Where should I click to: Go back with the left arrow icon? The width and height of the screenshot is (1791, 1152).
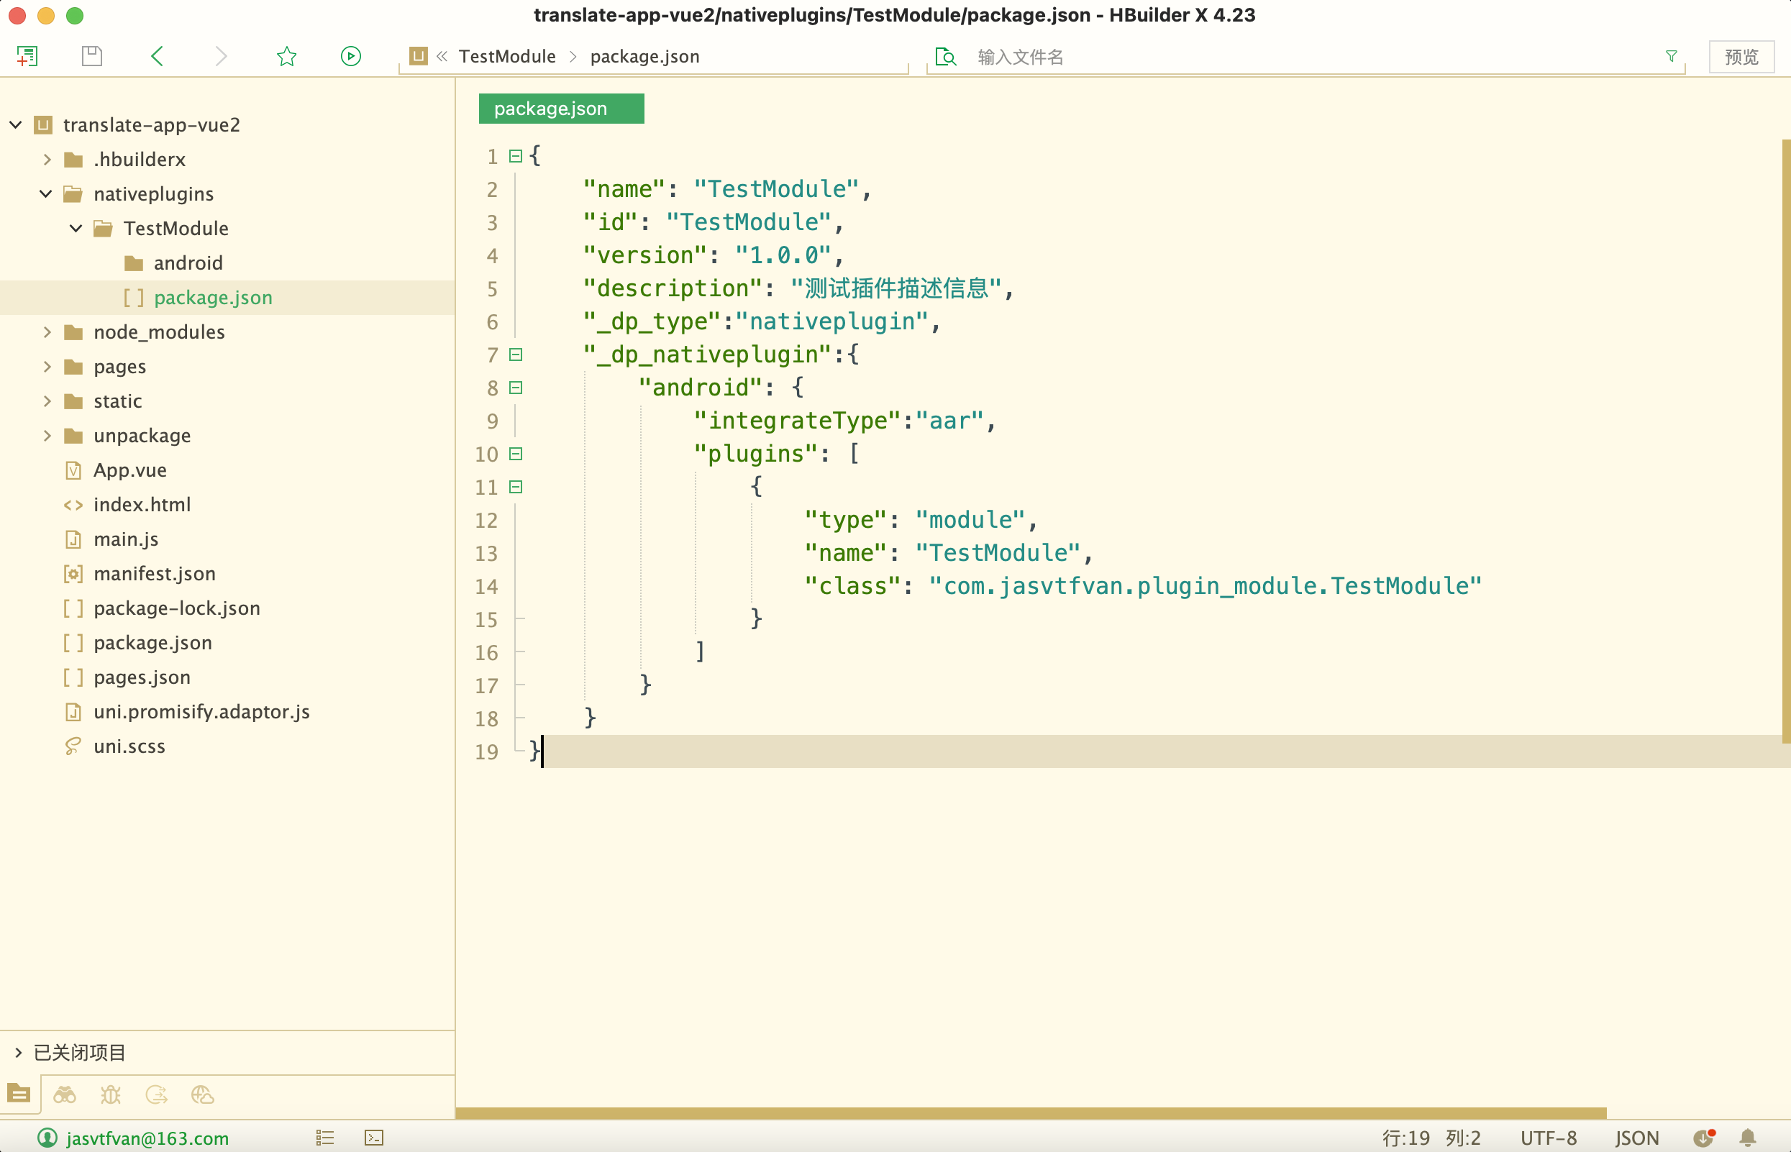tap(157, 56)
